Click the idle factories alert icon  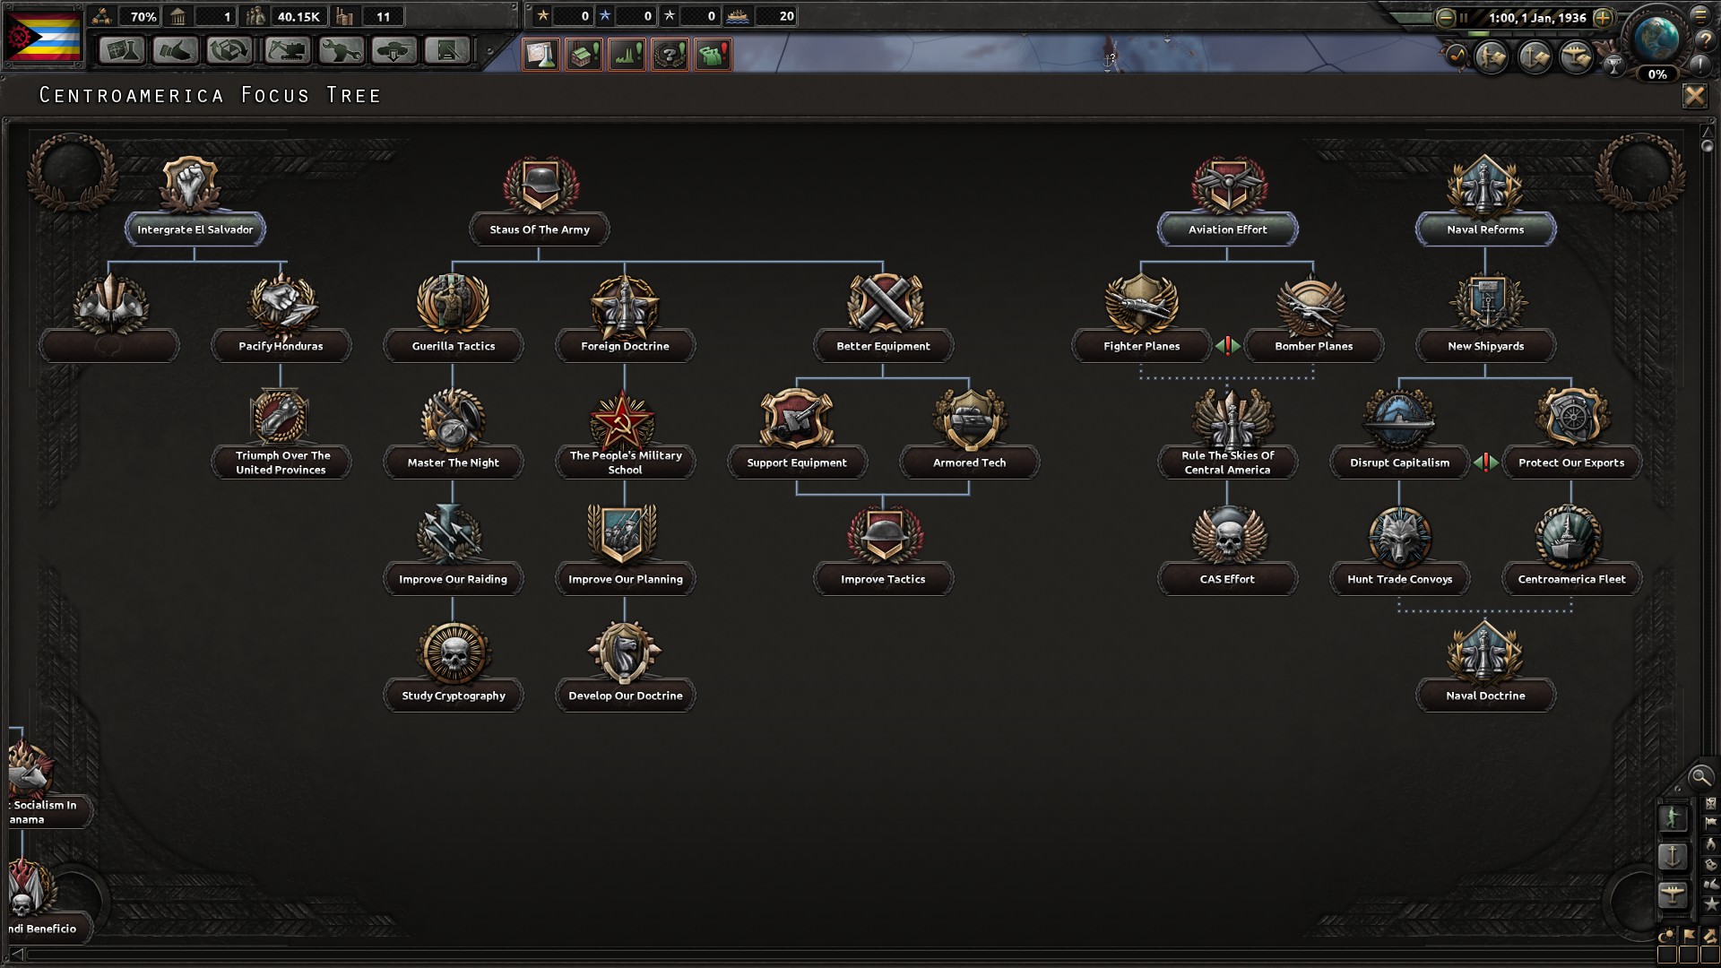[x=627, y=55]
